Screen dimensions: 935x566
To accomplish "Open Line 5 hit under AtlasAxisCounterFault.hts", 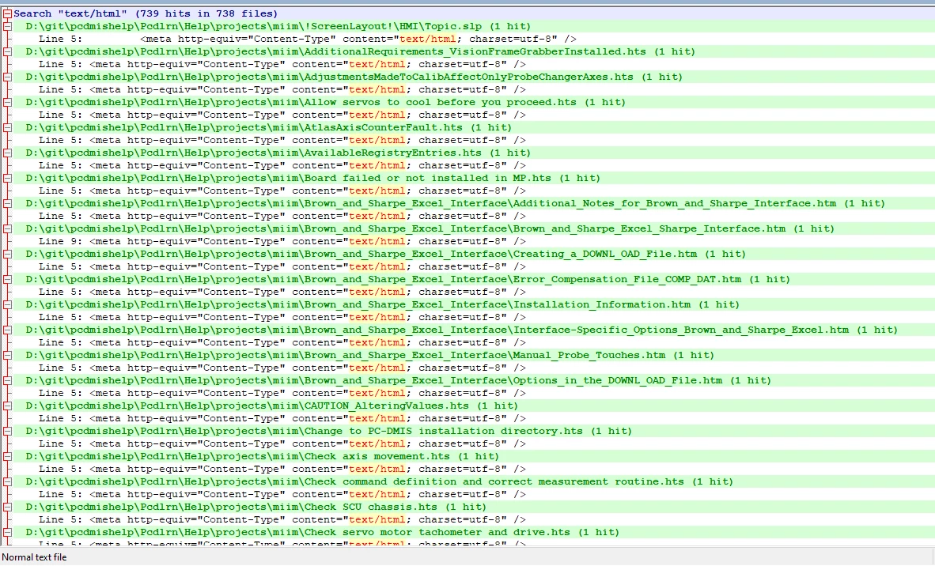I will [282, 140].
